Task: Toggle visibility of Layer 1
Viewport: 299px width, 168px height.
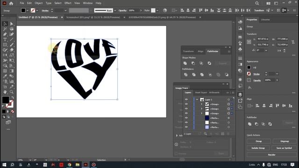Action: 186,99
